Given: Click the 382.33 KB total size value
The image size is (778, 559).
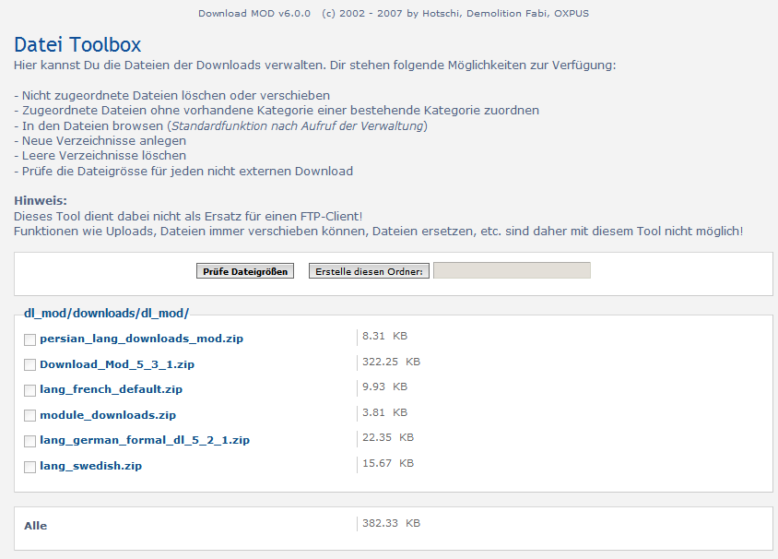Looking at the screenshot, I should [x=391, y=523].
